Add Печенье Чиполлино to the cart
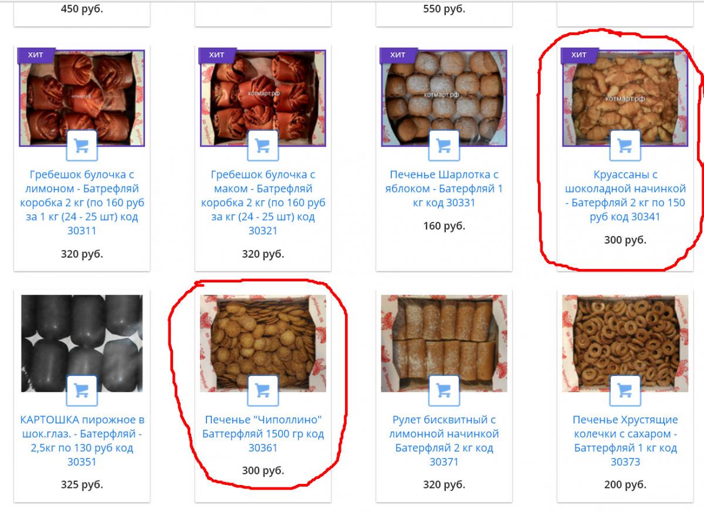Screen dimensions: 704x512 (263, 390)
